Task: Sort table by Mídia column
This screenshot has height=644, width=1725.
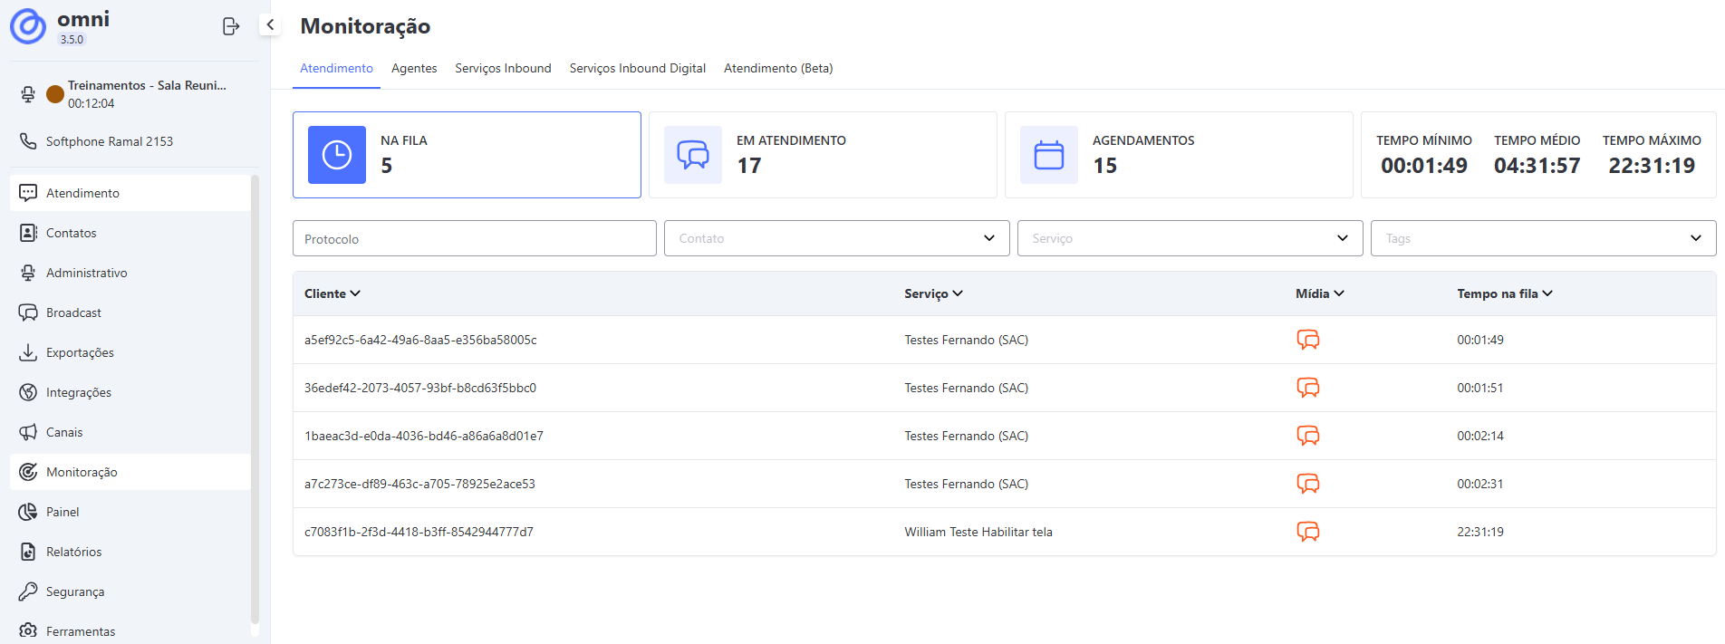Action: [x=1320, y=293]
